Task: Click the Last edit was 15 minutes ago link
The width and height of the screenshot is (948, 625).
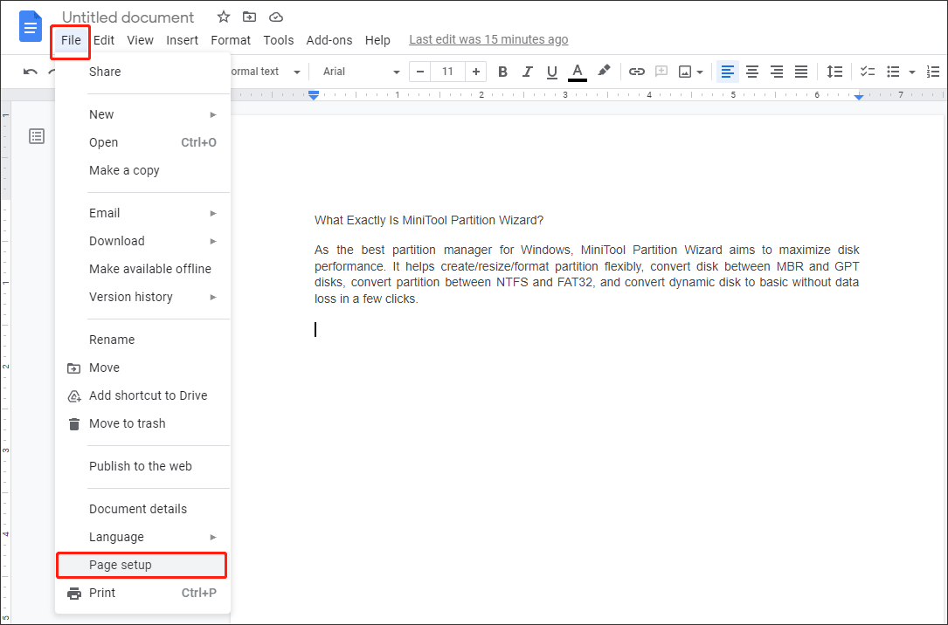Action: click(x=488, y=40)
